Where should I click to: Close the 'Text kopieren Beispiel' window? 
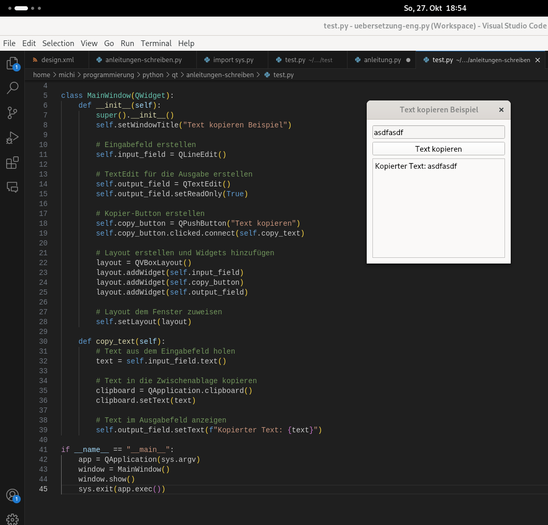coord(501,110)
